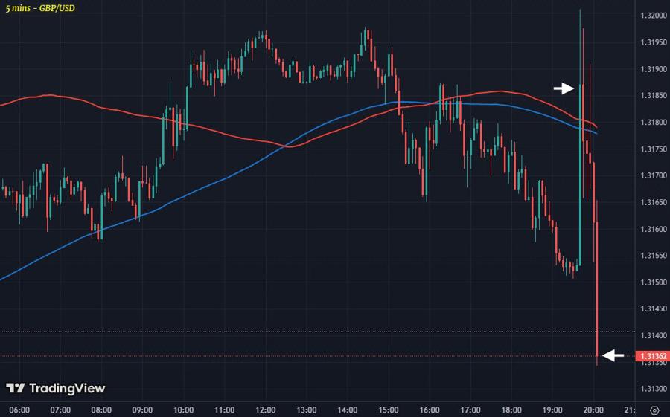Click the 16:00 time axis label

[430, 410]
